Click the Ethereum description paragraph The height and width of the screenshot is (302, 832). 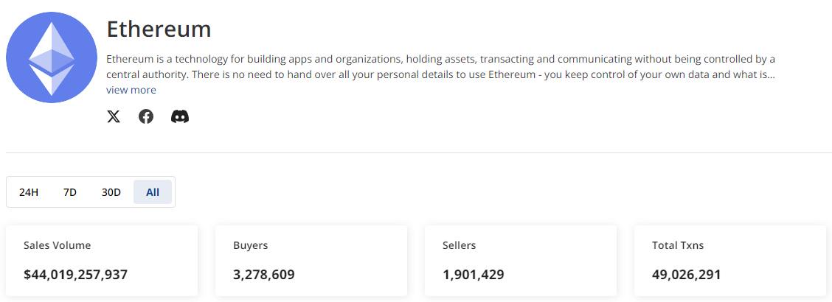(x=440, y=66)
